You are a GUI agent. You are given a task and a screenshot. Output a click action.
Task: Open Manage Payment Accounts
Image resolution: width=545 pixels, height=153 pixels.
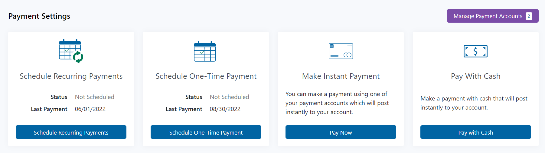pyautogui.click(x=488, y=16)
